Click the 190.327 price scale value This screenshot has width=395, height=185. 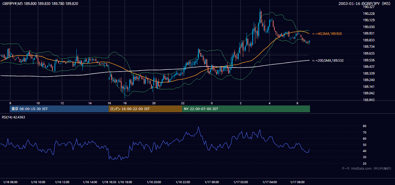[x=369, y=7]
